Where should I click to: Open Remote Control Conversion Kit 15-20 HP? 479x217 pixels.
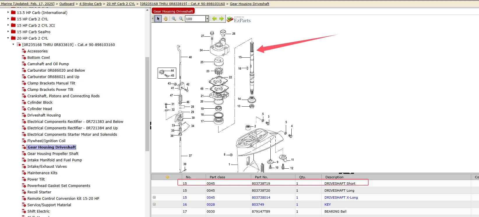coord(63,198)
